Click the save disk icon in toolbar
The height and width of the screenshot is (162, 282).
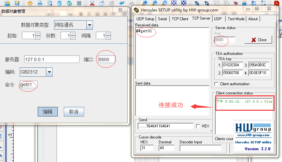pyautogui.click(x=17, y=3)
